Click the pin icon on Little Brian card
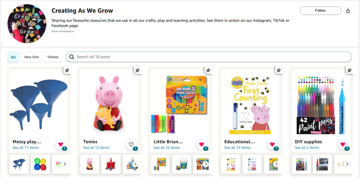This screenshot has width=360, height=178. [x=208, y=70]
